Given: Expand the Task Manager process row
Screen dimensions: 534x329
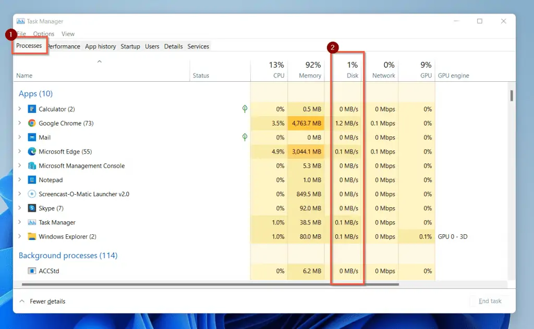Looking at the screenshot, I should (20, 222).
